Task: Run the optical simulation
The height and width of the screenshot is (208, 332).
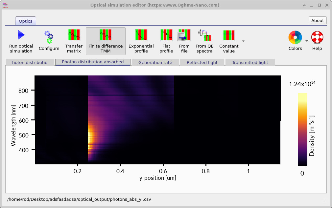Action: (21, 41)
